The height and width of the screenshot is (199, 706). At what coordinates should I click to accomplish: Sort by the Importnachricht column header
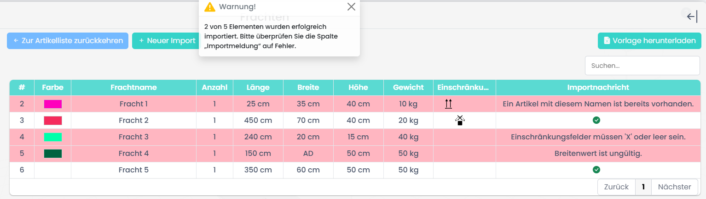(x=598, y=87)
